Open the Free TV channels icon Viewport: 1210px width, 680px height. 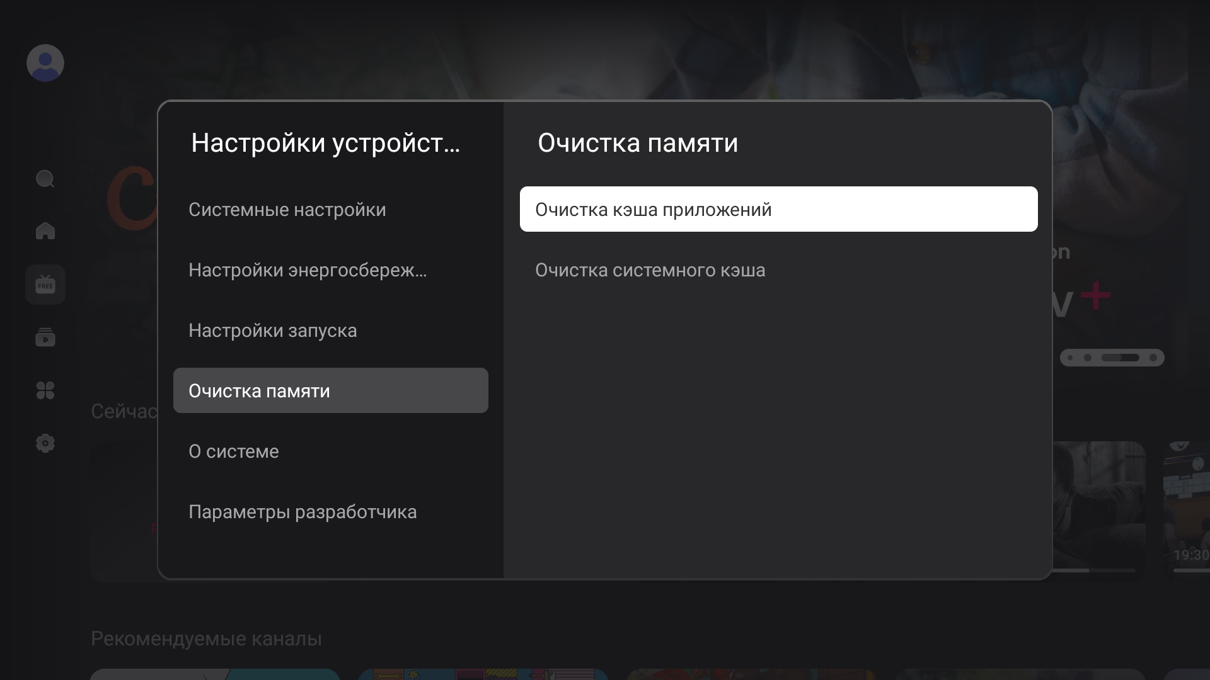[45, 285]
